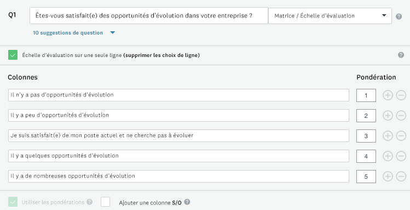Open help icon next to question type
Image resolution: width=410 pixels, height=210 pixels.
coord(399,16)
